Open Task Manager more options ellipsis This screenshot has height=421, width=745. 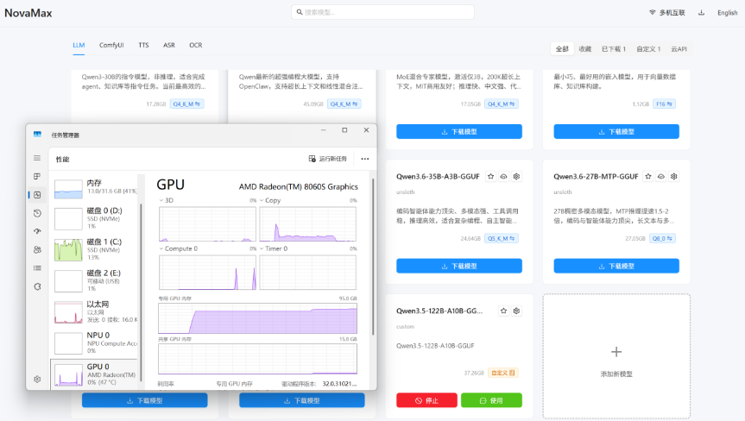point(365,159)
